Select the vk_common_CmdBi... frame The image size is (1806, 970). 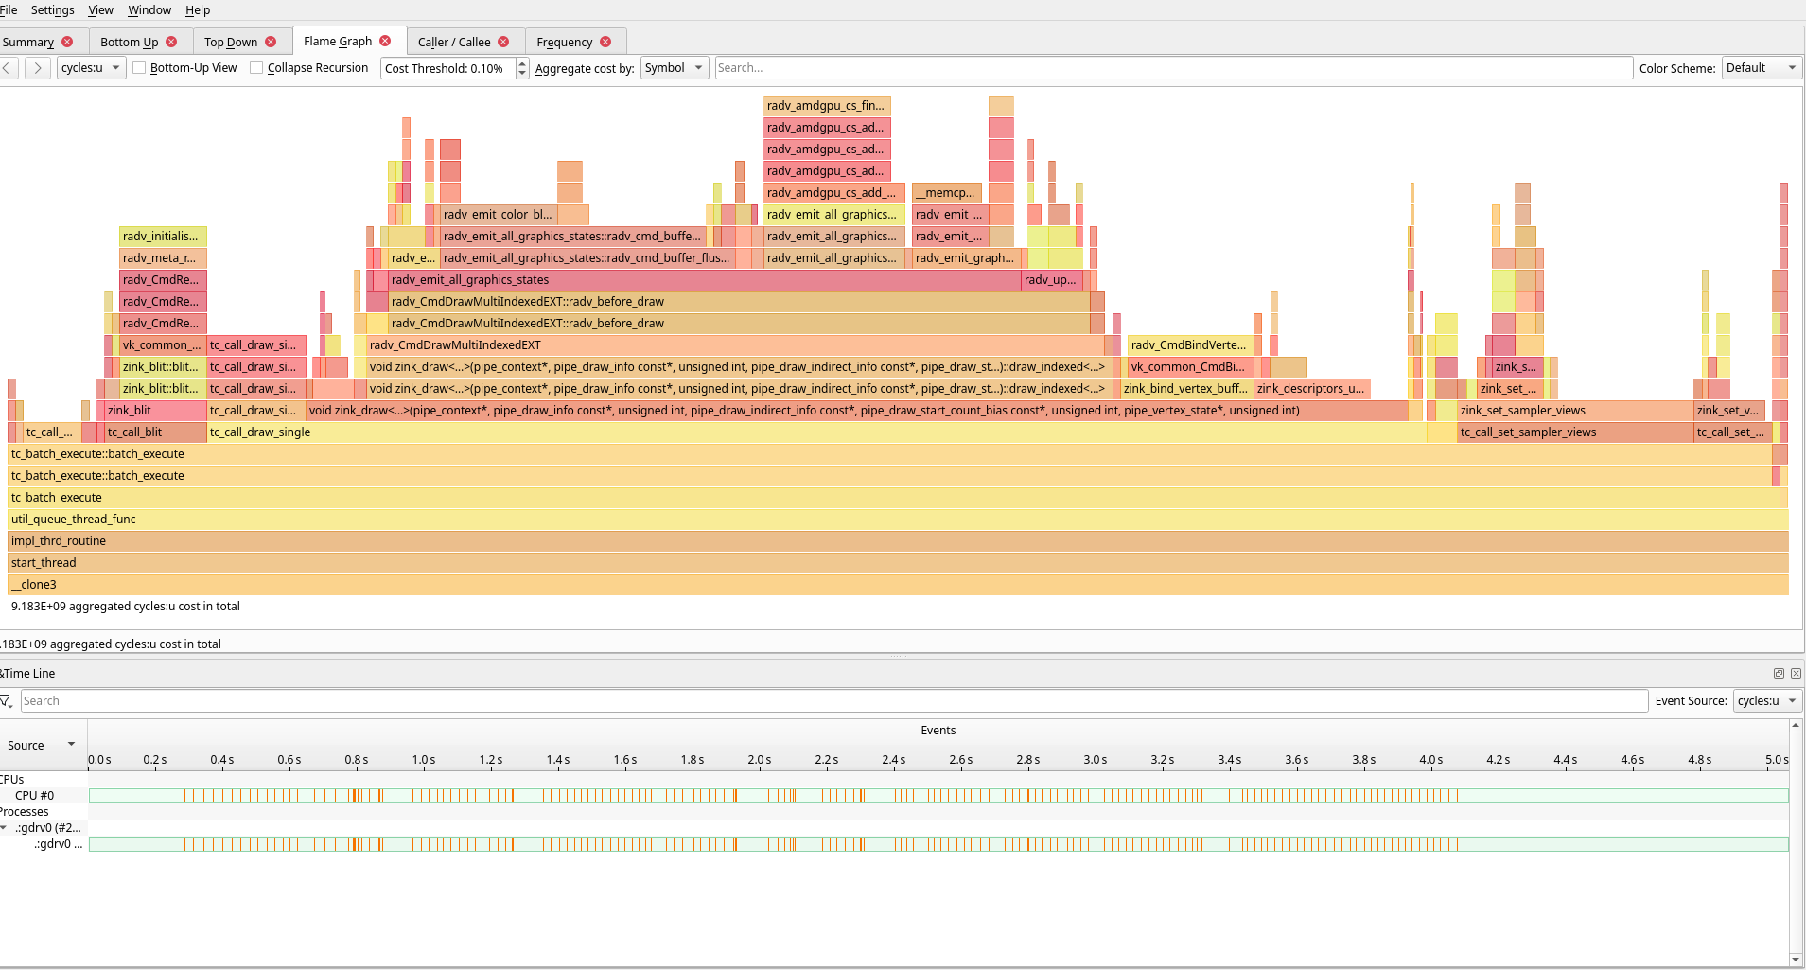pyautogui.click(x=1190, y=367)
